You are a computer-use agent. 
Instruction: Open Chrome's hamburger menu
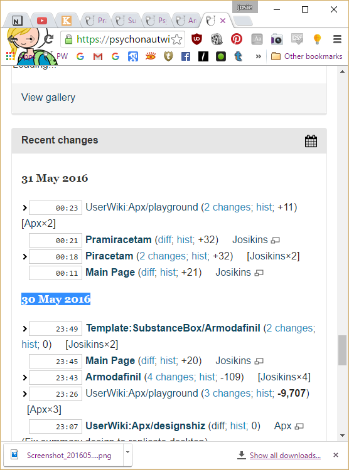click(337, 39)
